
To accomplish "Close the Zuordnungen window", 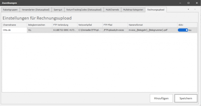I will pos(196,3).
